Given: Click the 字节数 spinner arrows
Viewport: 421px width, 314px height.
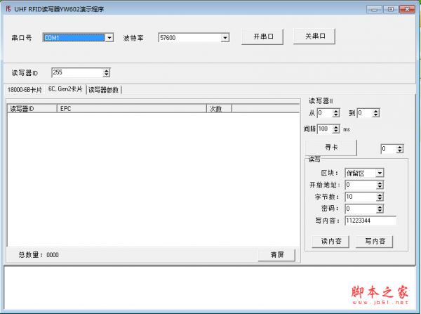Looking at the screenshot, I should pos(380,197).
